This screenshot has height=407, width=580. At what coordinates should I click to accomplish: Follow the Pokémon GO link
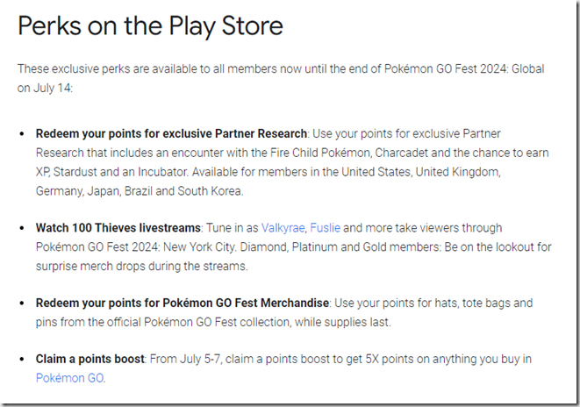pyautogui.click(x=69, y=378)
